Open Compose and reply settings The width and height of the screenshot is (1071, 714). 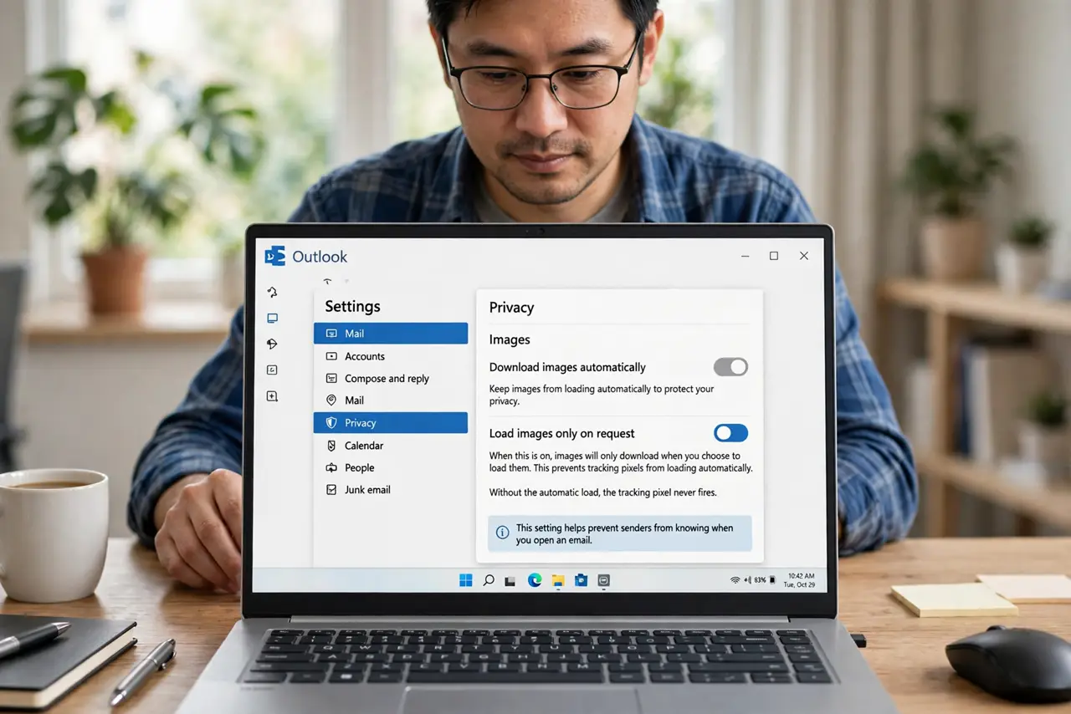(391, 379)
